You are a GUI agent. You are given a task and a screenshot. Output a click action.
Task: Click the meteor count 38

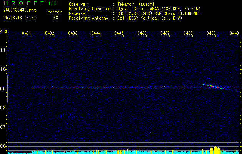pyautogui.click(x=56, y=18)
